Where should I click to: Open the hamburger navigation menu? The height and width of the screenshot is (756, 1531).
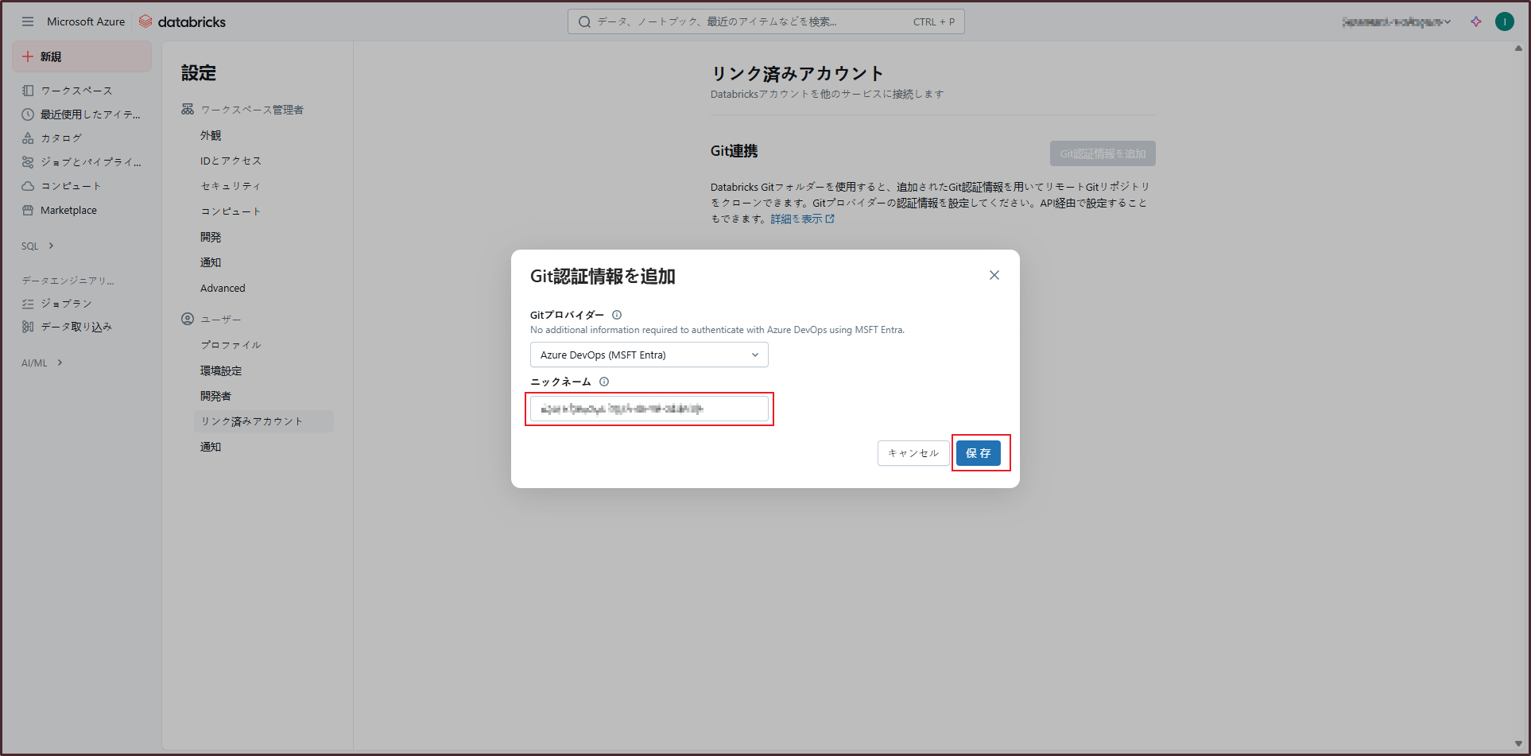28,21
